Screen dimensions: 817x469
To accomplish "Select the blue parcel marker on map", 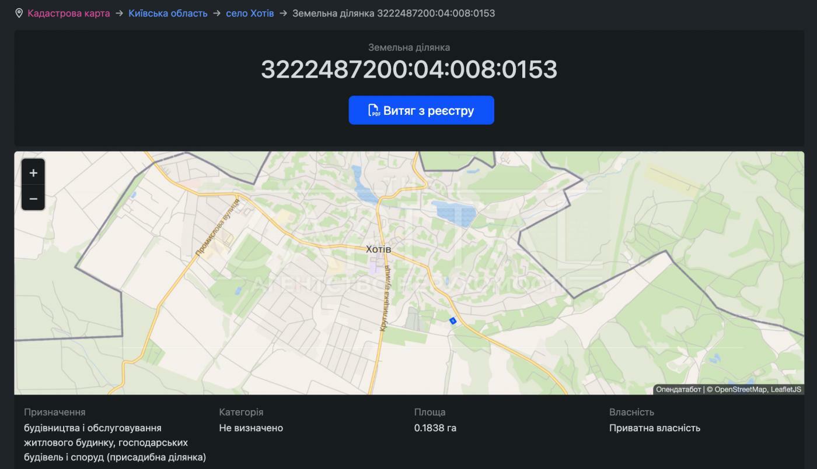I will coord(452,320).
